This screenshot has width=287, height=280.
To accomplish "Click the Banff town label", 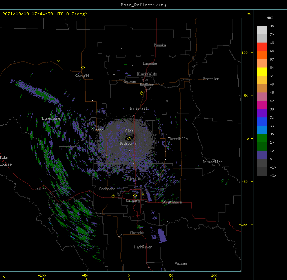I will coord(41,189).
